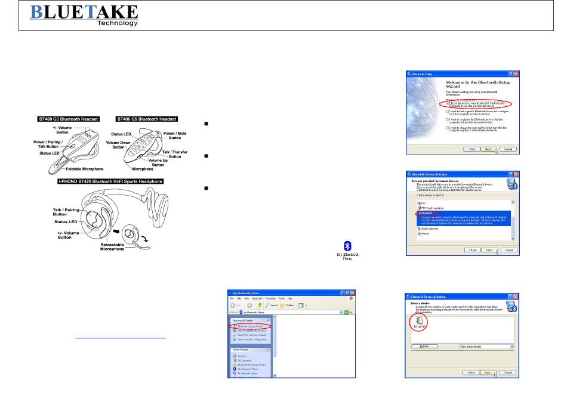This screenshot has height=398, width=567.
Task: Click the Back arrow in My Bluetooth Places toolbar
Action: [x=233, y=305]
